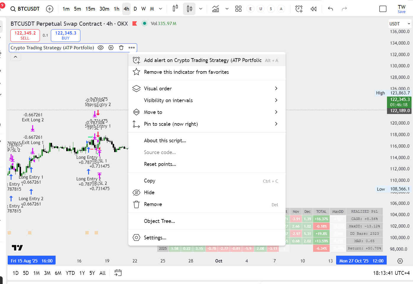Viewport: 413px width, 284px height.
Task: Save the chart layout TW
Action: 401,9
